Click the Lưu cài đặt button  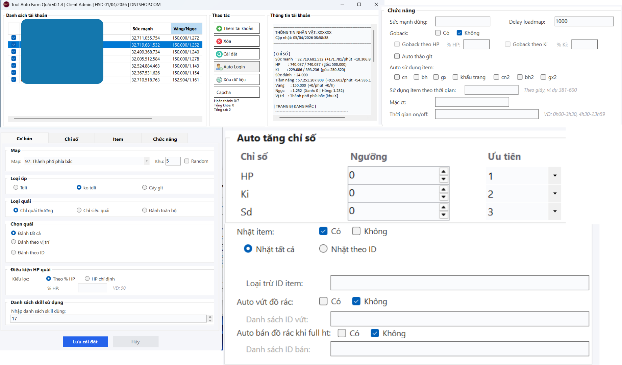click(x=85, y=342)
